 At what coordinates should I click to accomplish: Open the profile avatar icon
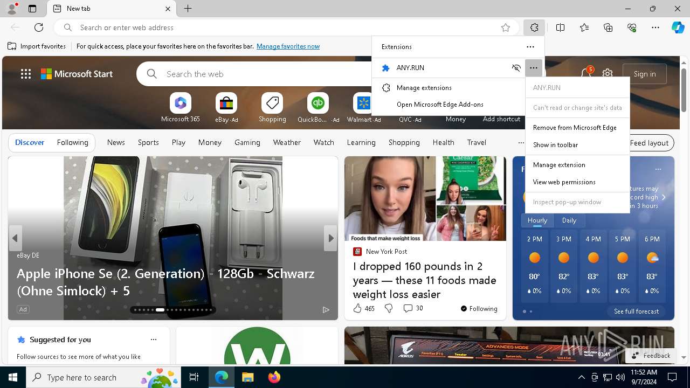[x=11, y=9]
